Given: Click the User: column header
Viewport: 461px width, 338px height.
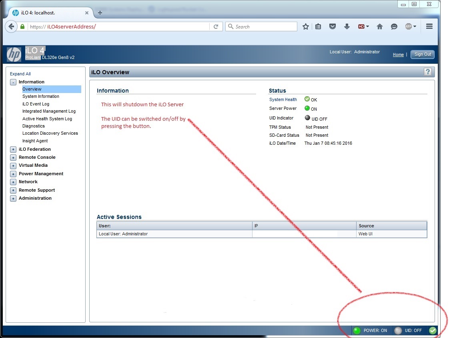Looking at the screenshot, I should point(174,226).
